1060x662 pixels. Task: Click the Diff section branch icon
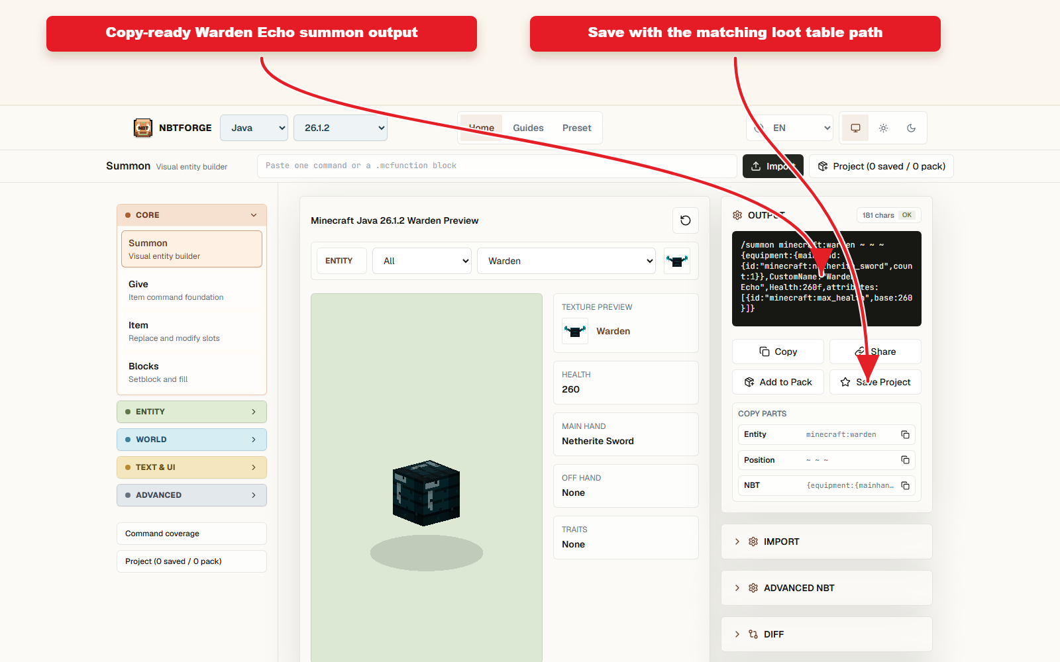coord(753,634)
